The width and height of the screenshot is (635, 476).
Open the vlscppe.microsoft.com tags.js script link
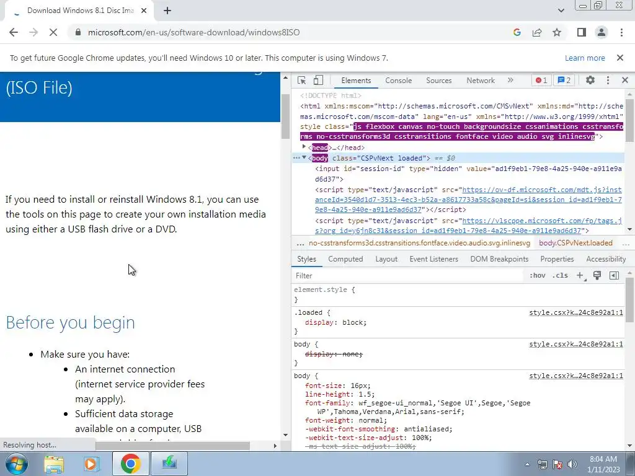pos(468,226)
